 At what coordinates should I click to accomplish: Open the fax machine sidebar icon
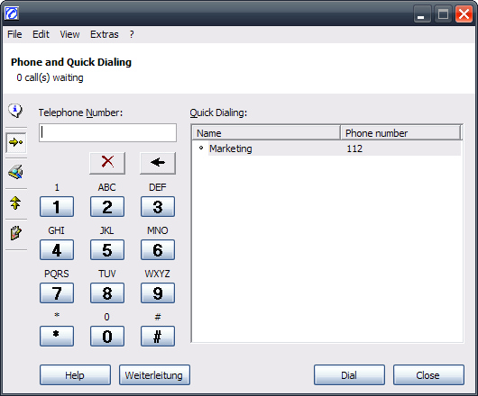point(16,172)
